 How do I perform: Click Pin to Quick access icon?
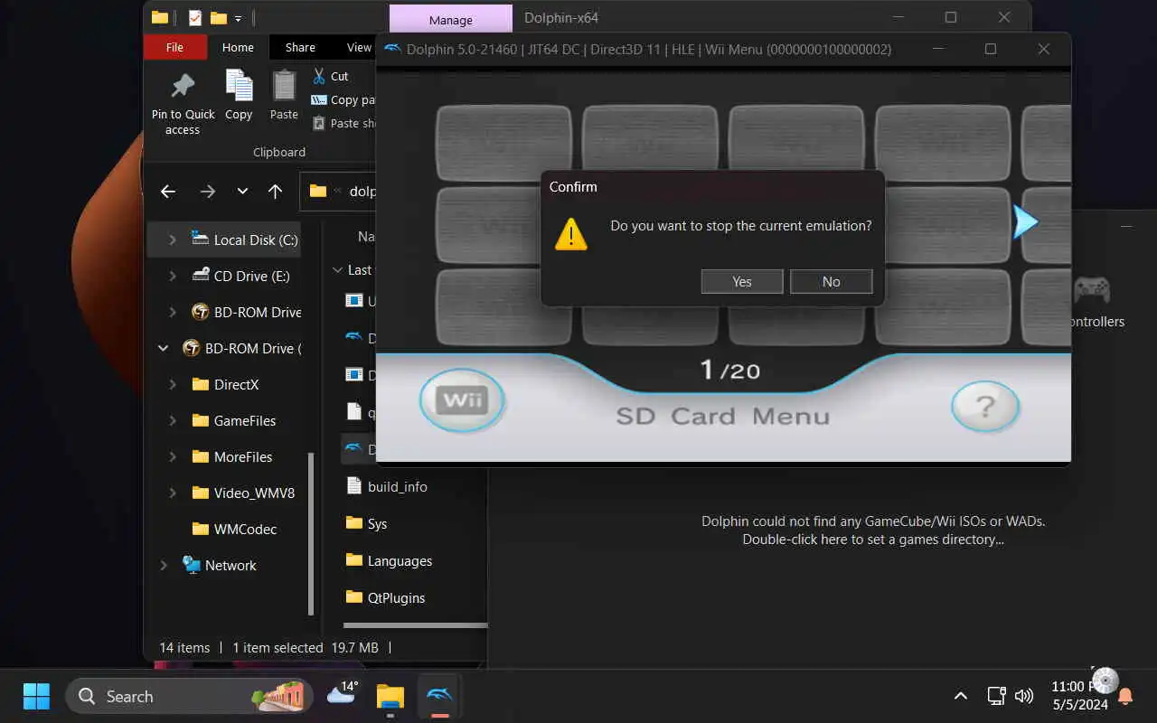click(x=183, y=85)
